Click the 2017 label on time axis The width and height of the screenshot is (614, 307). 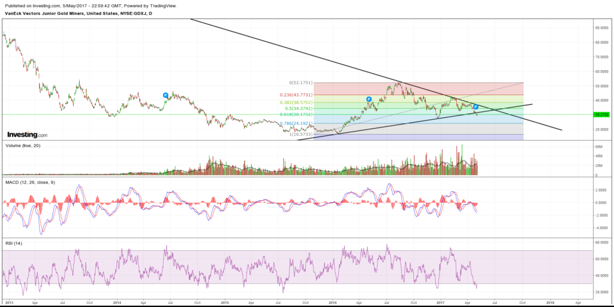pyautogui.click(x=441, y=302)
